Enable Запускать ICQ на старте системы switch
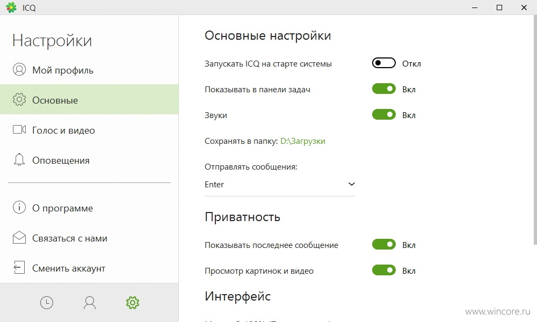The width and height of the screenshot is (537, 322). (384, 63)
